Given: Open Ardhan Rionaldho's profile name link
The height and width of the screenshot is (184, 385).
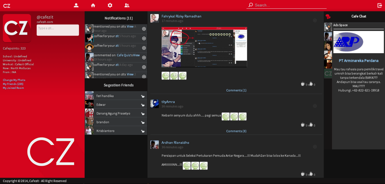Looking at the screenshot, I should 175,143.
